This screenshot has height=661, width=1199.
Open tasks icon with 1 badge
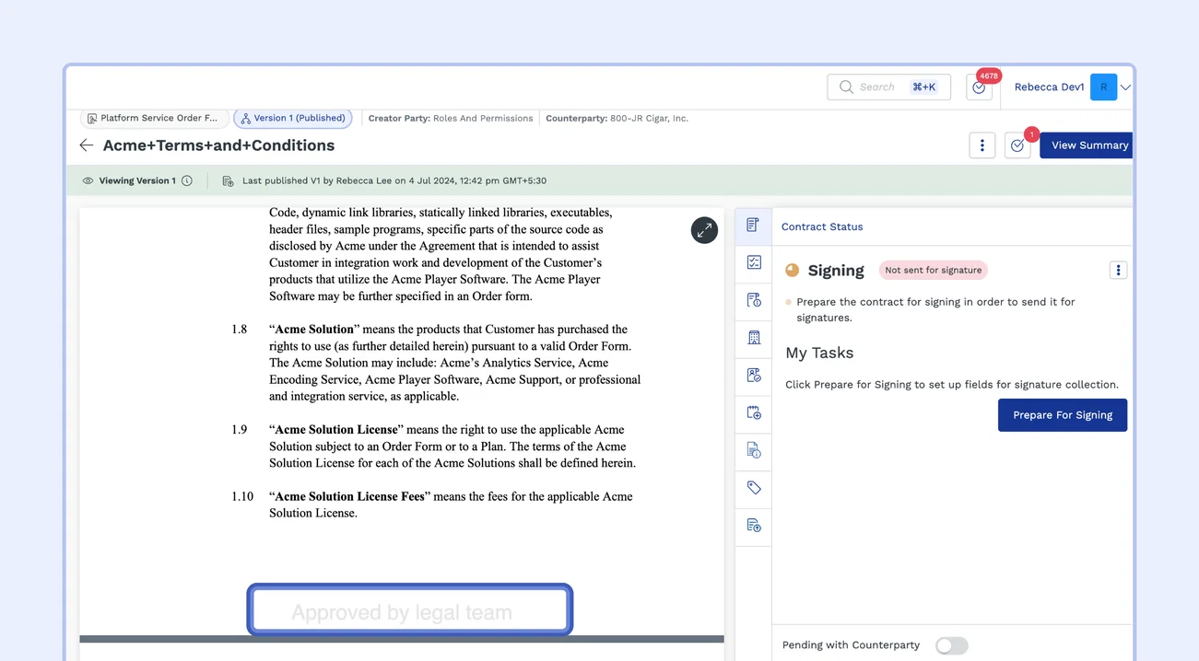click(x=1017, y=145)
